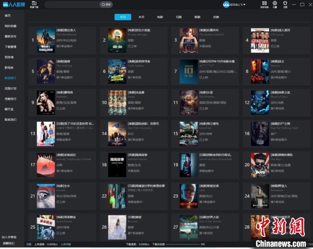Click inside the top search input field
This screenshot has width=313, height=249.
point(72,4)
